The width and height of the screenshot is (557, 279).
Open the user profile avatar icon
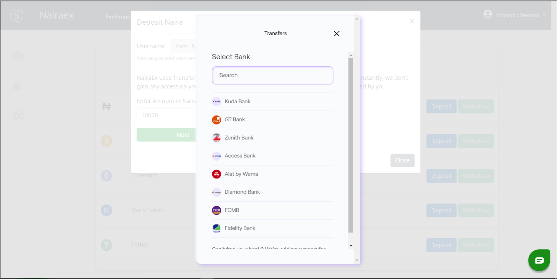[488, 14]
